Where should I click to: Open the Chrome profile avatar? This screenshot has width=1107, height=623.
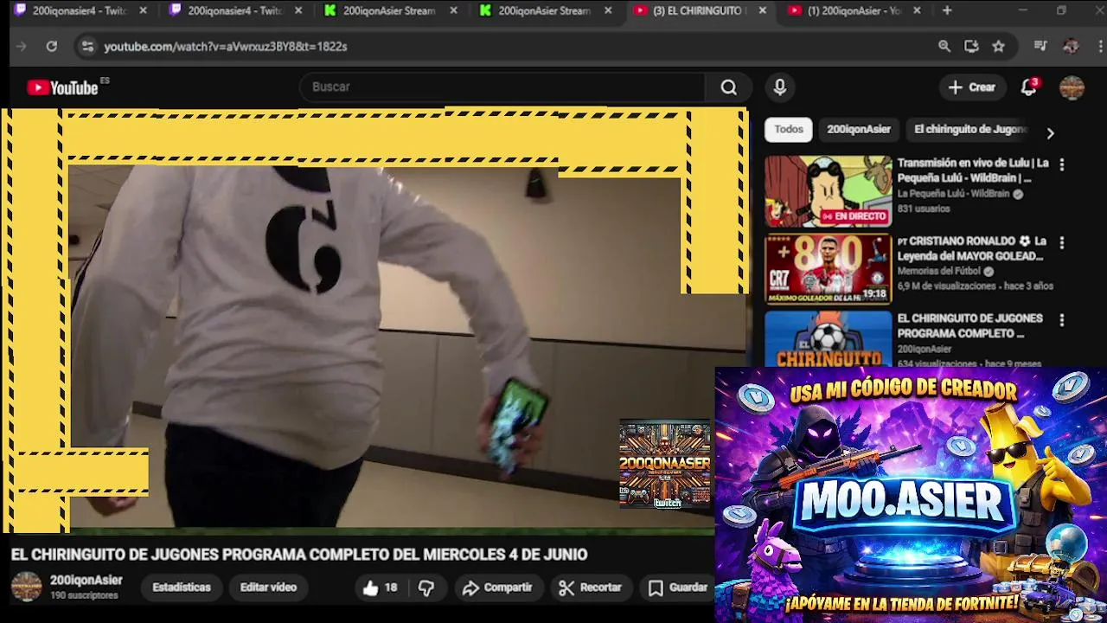[x=1071, y=47]
